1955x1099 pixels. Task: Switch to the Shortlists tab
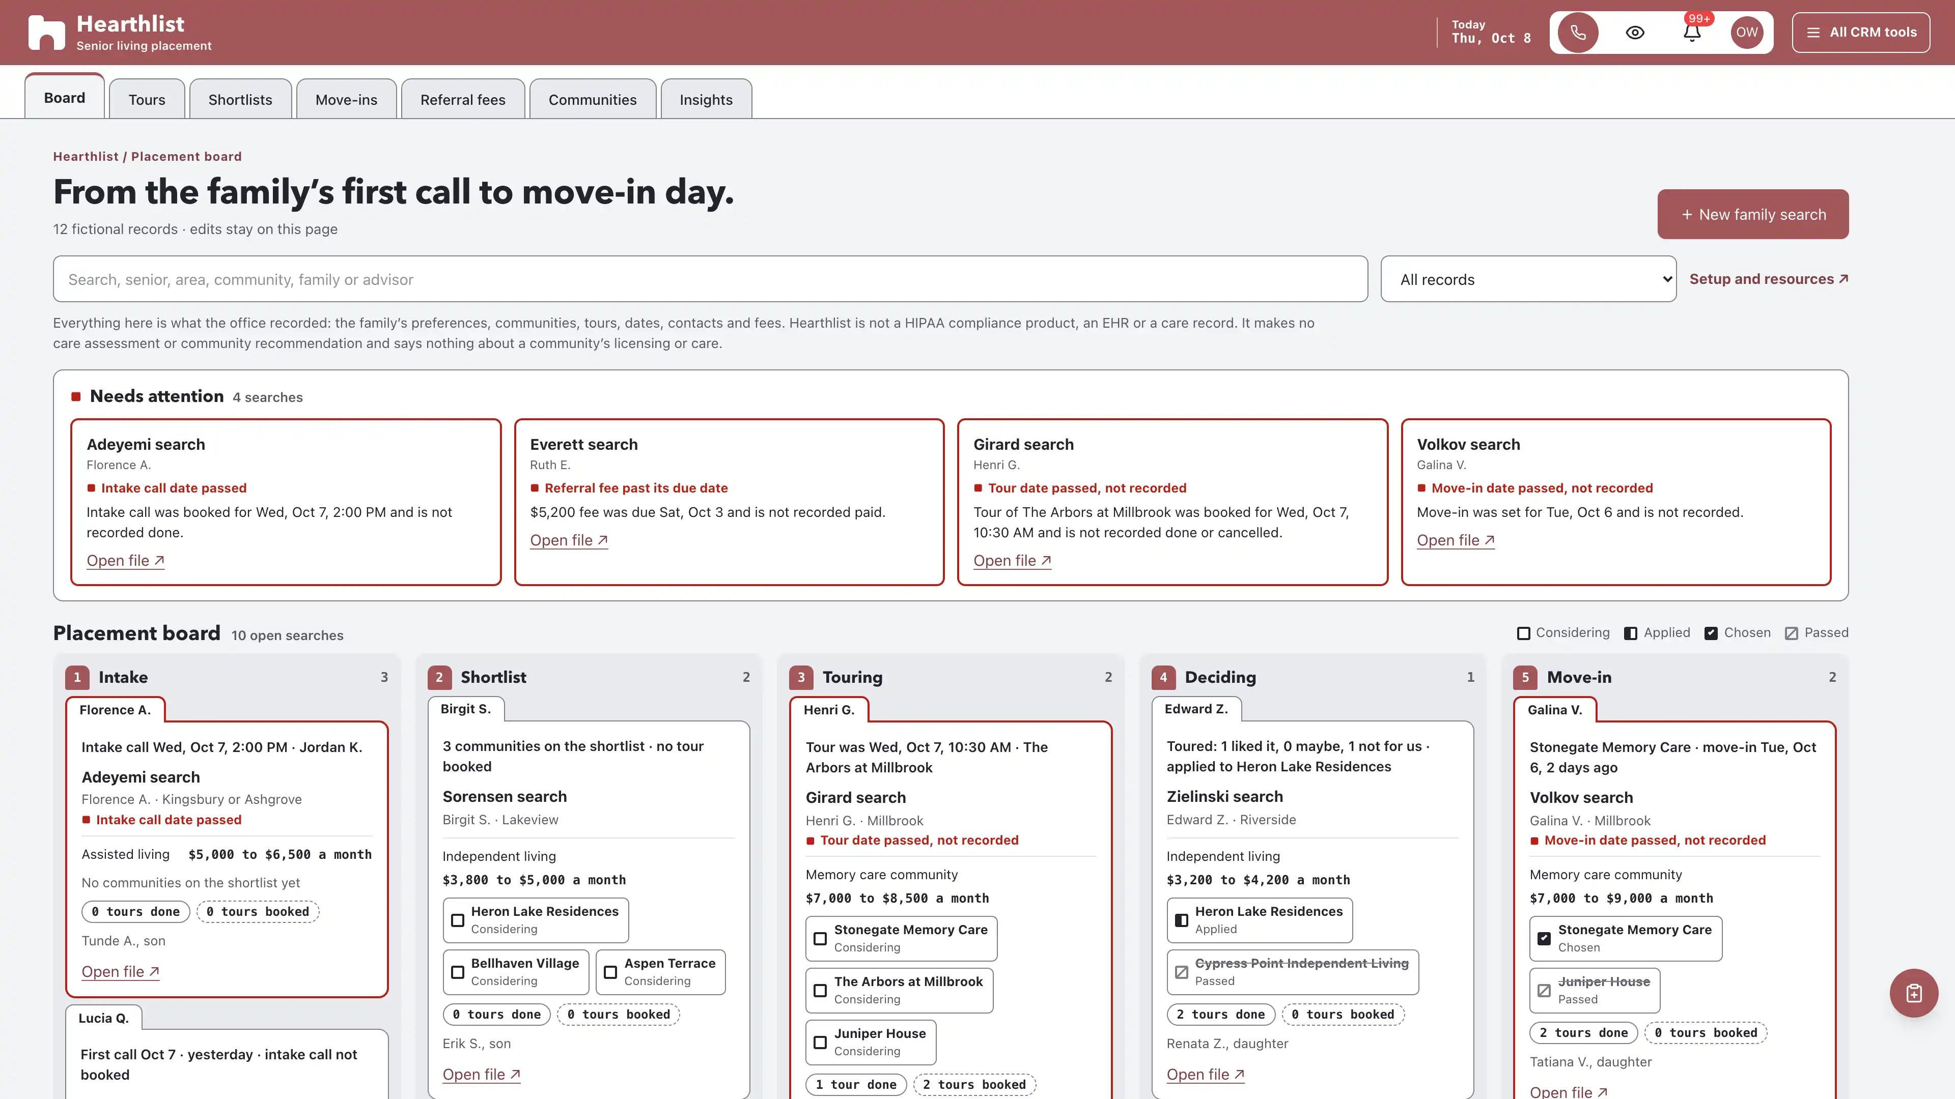tap(240, 99)
